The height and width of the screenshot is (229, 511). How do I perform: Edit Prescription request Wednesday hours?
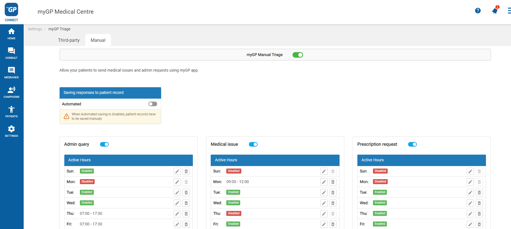[x=470, y=203]
